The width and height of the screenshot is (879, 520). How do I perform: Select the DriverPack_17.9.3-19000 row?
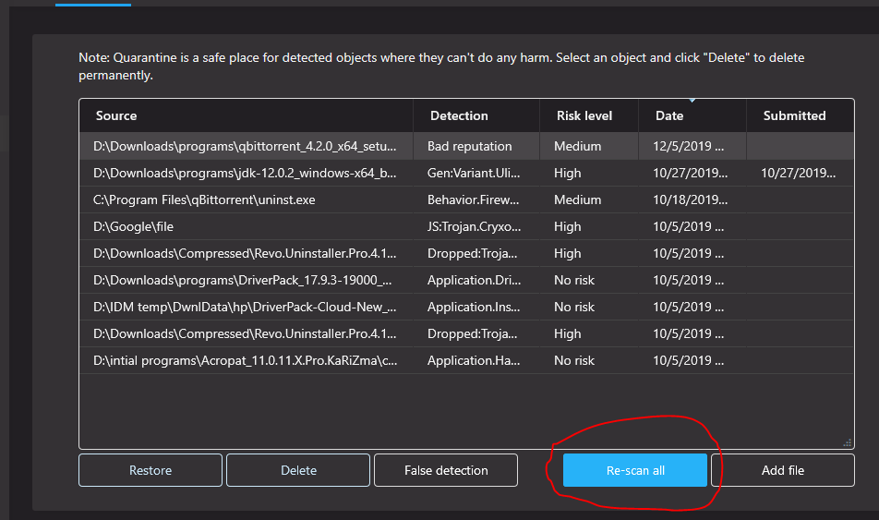(x=245, y=280)
